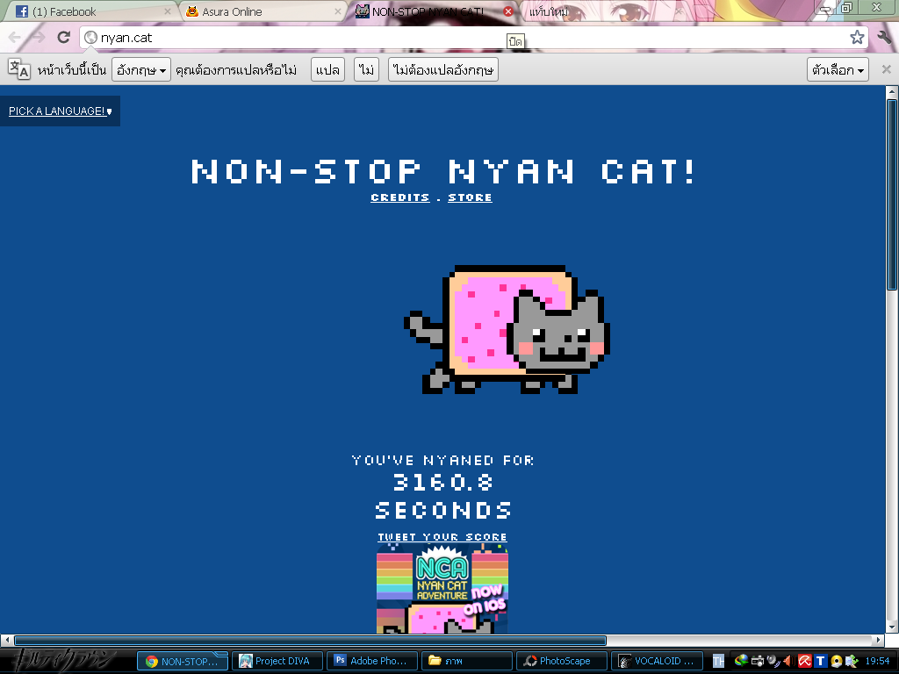Click the 3160.8 seconds counter
Image resolution: width=899 pixels, height=674 pixels.
tap(442, 482)
